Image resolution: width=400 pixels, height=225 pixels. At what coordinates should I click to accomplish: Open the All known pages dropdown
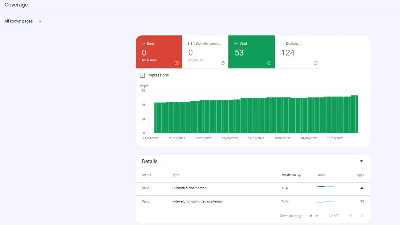[x=23, y=21]
